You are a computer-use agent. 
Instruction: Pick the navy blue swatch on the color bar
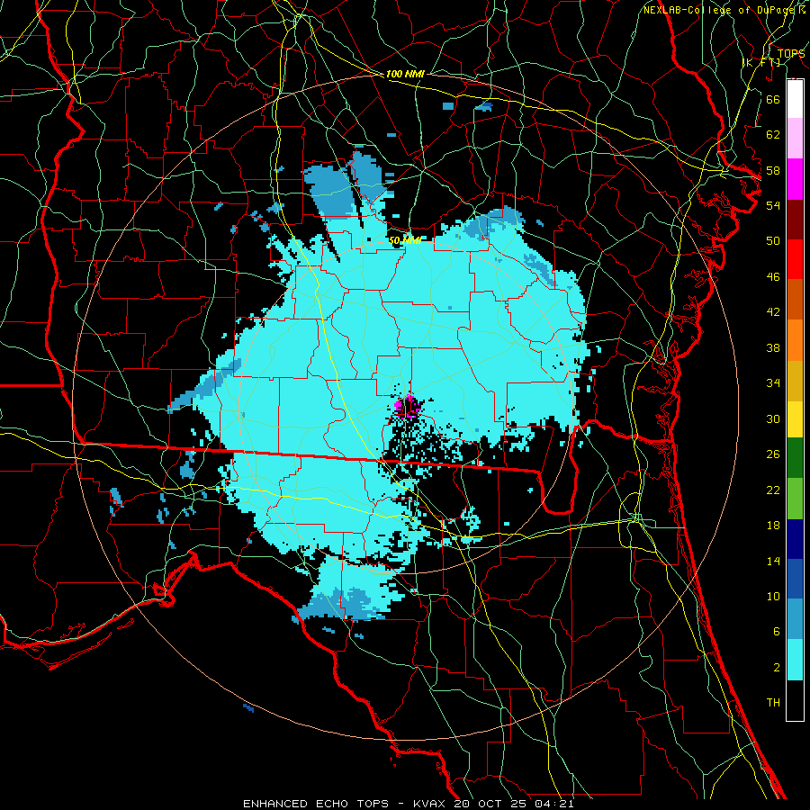(795, 539)
